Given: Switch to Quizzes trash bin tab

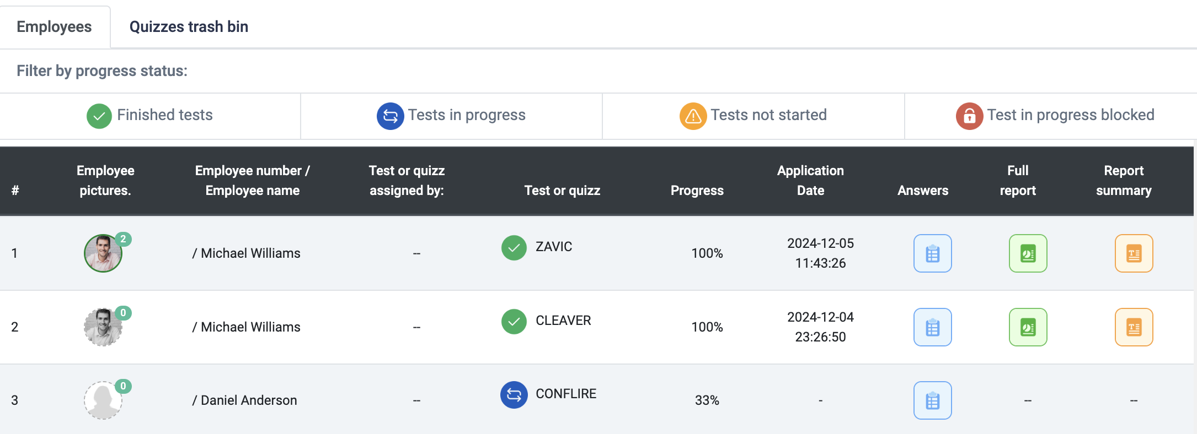Looking at the screenshot, I should [x=189, y=26].
